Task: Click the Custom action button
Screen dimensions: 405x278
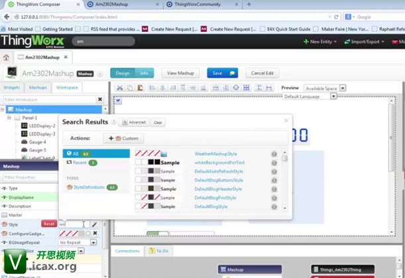Action: (124, 139)
